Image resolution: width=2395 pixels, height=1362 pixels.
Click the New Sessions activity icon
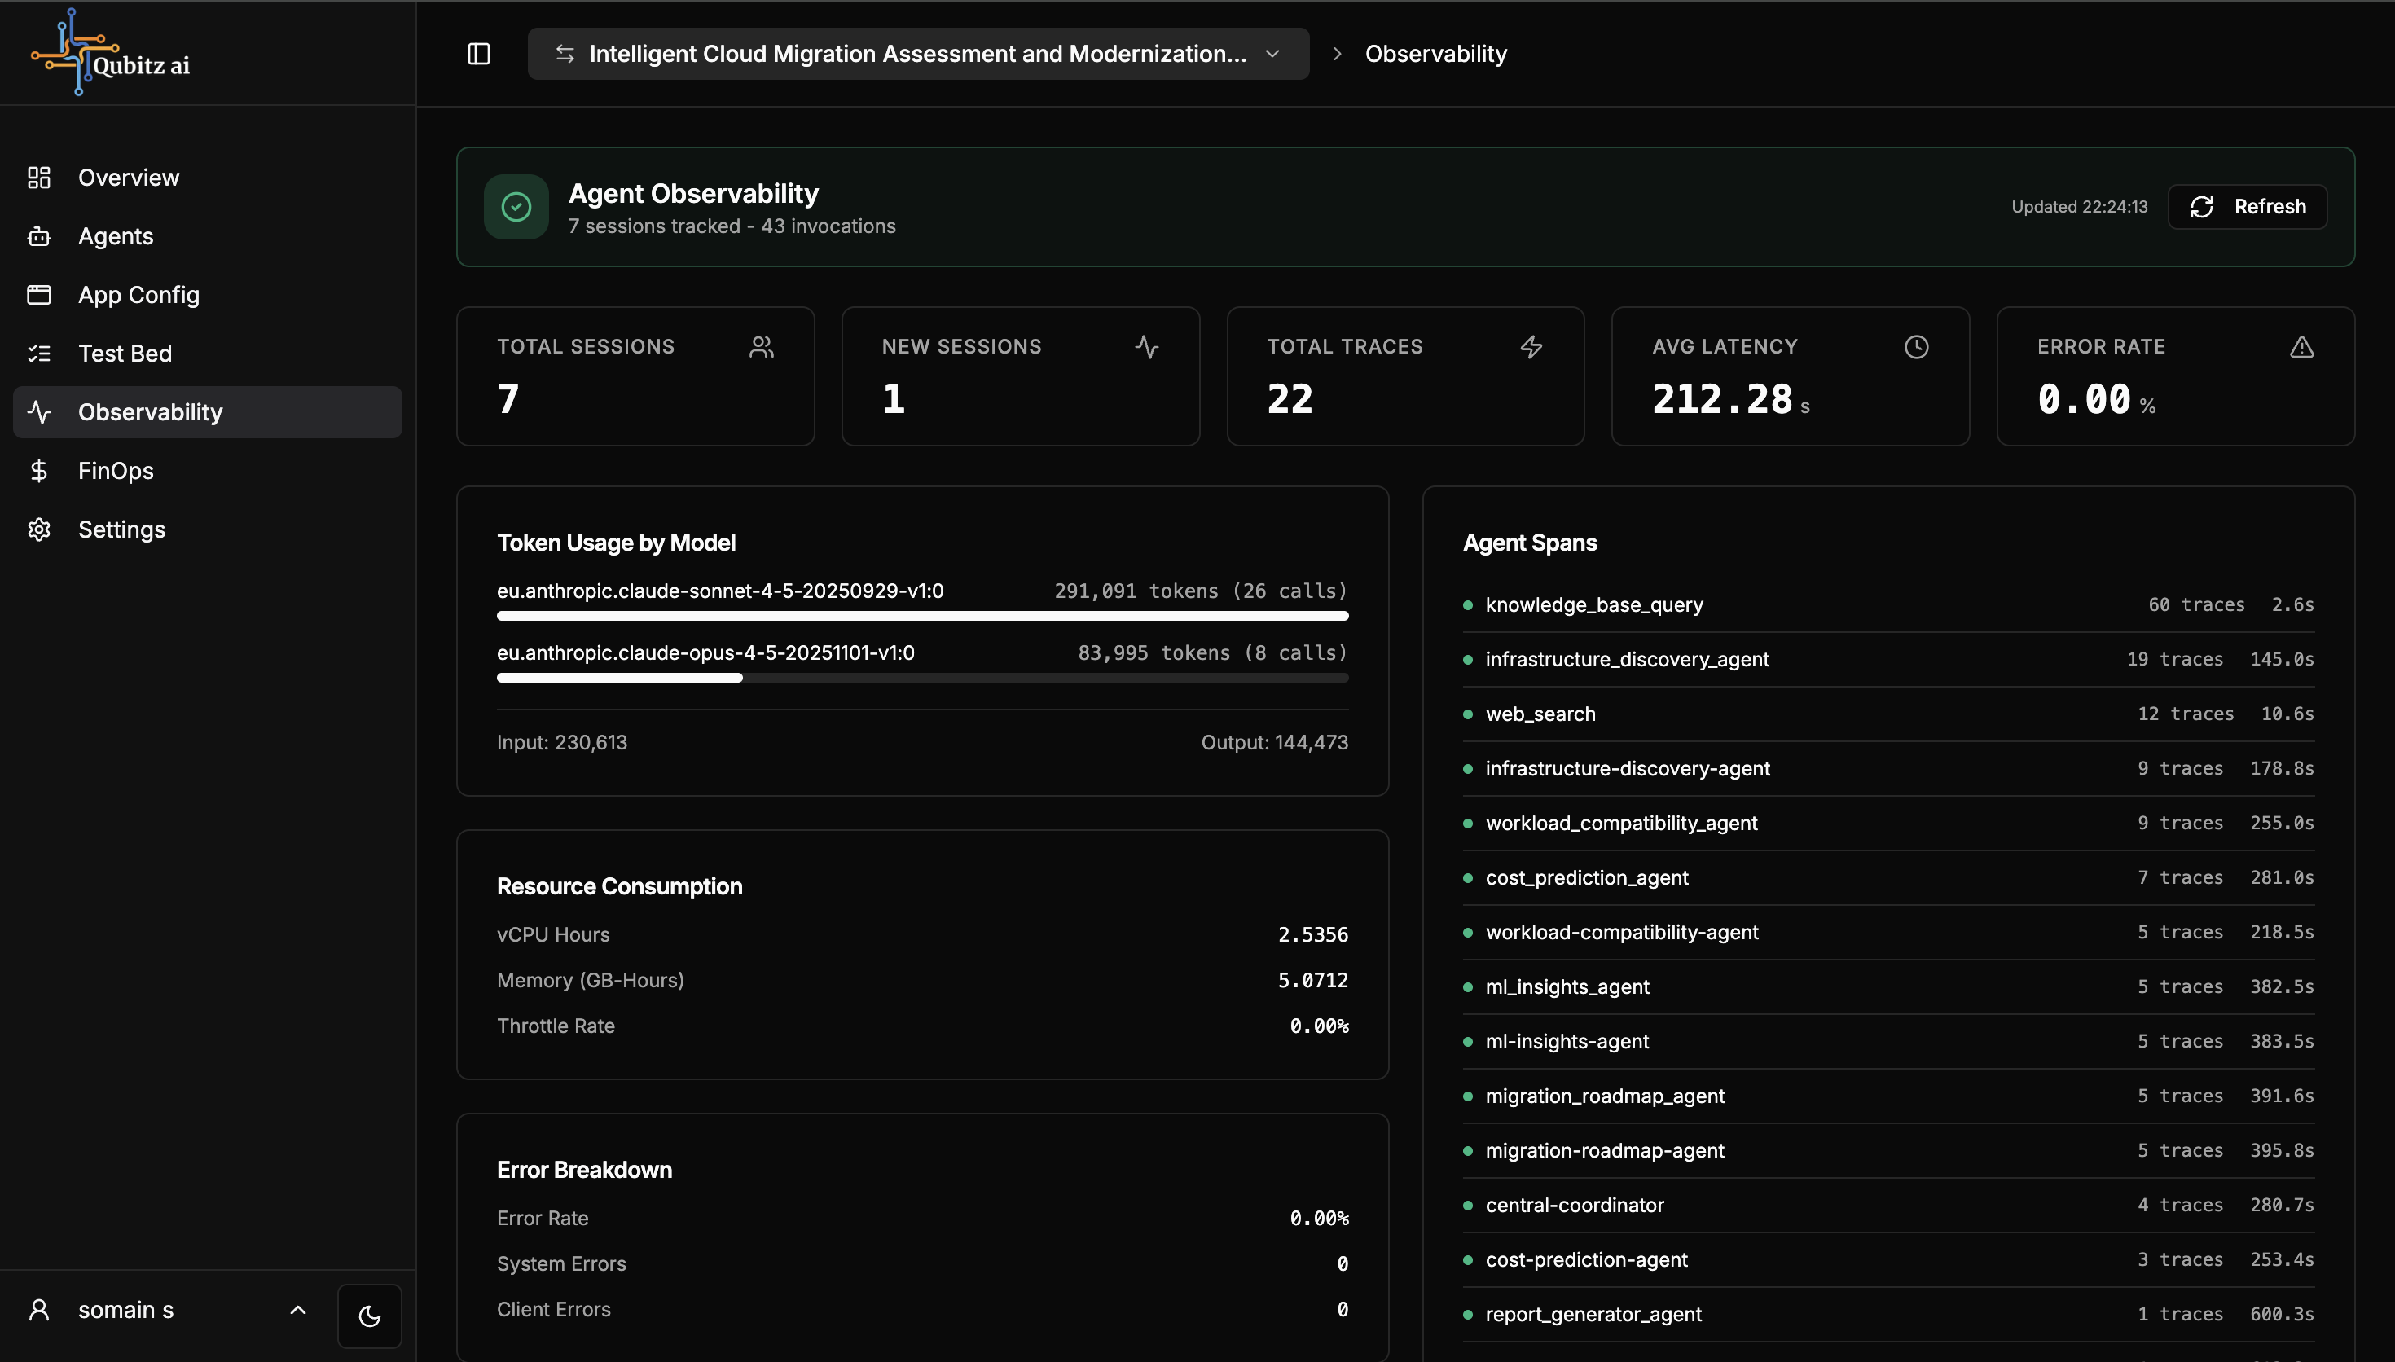(x=1146, y=347)
